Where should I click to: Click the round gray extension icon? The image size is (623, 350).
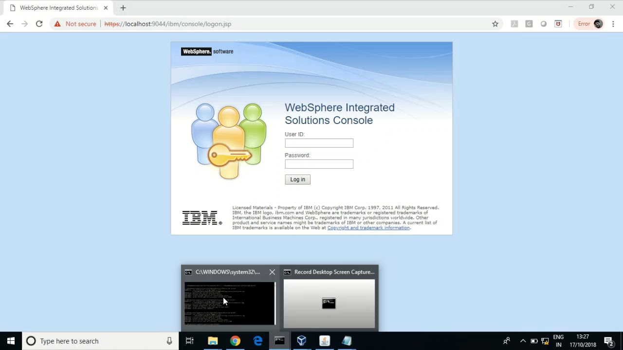(x=544, y=24)
